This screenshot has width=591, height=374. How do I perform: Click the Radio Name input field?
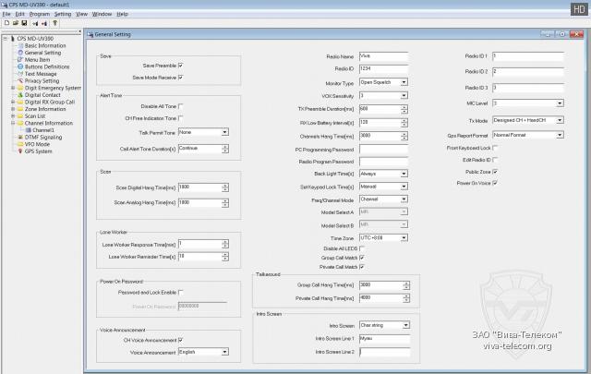pyautogui.click(x=383, y=56)
